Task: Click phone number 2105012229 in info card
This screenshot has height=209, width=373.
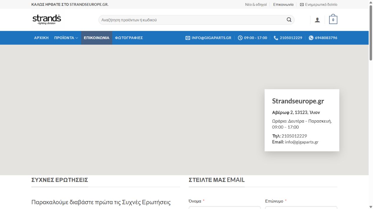Action: coord(294,136)
